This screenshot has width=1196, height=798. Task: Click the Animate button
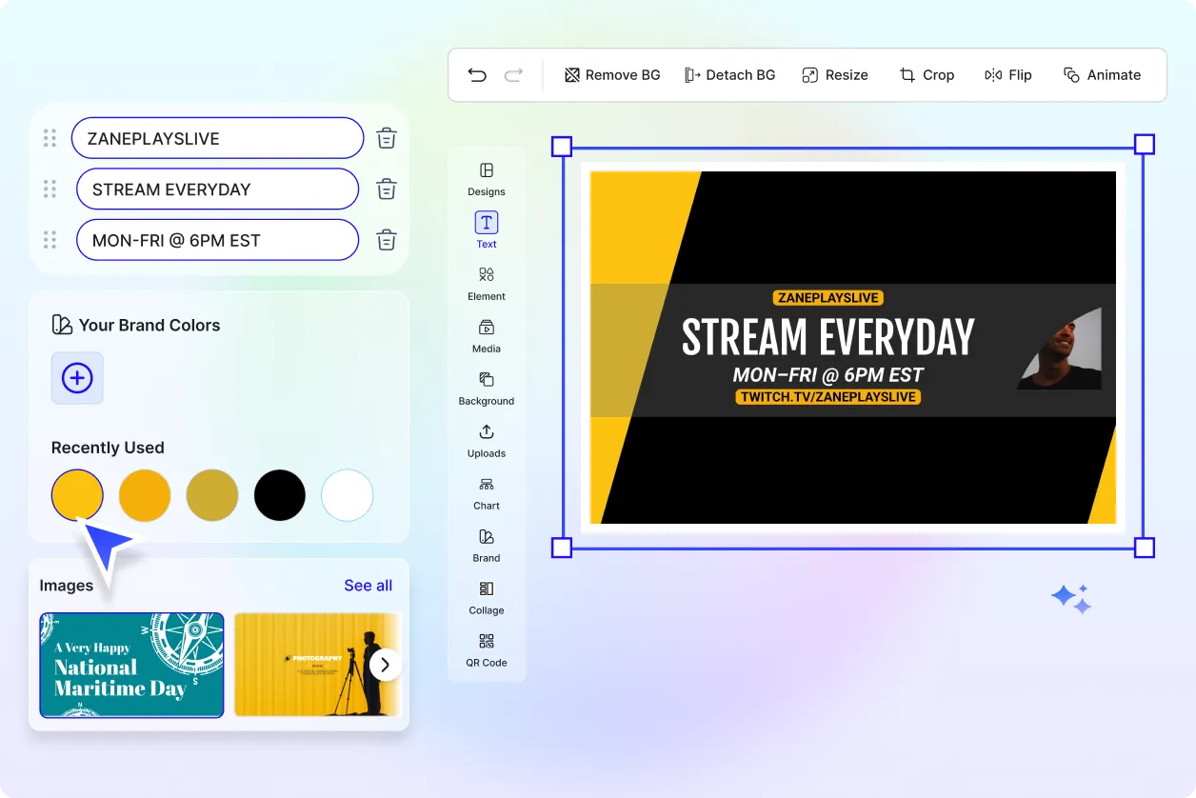coord(1102,74)
